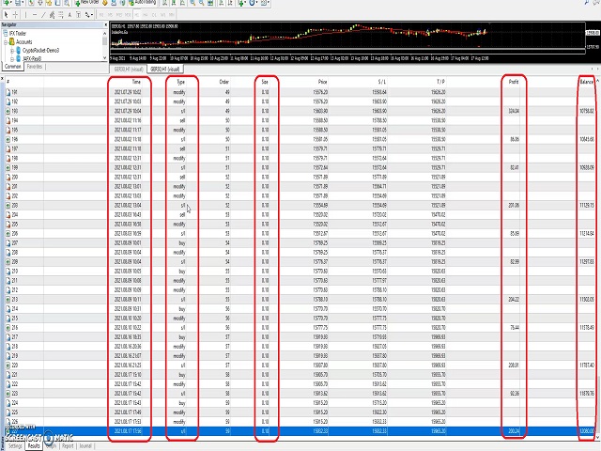
Task: Select results row number 203
Action: [x=299, y=205]
